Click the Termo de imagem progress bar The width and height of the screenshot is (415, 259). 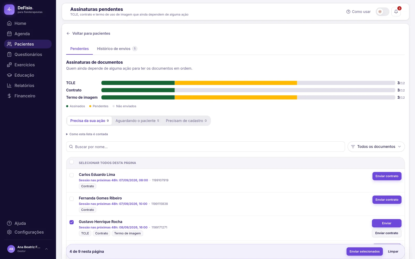pyautogui.click(x=248, y=97)
